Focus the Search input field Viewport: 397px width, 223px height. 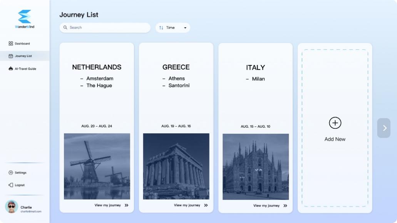point(105,28)
